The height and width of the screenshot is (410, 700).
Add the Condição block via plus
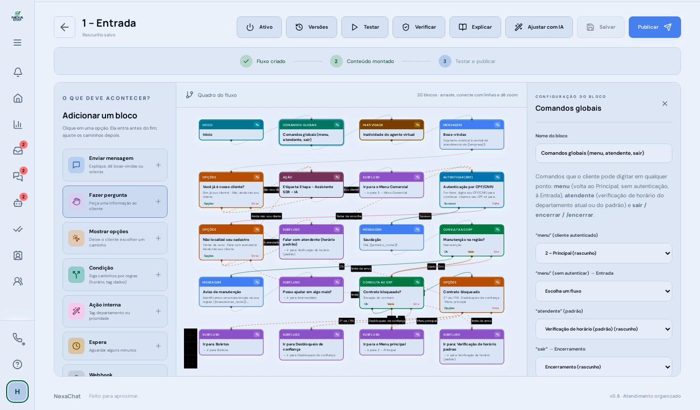tap(158, 275)
